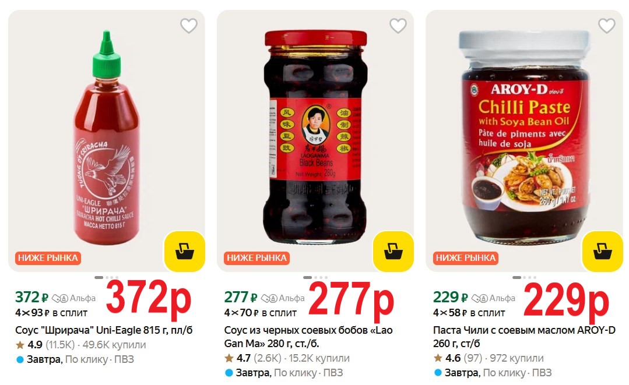Click НИЖЕ РЫНКА badge on Lao Gan Ma

pyautogui.click(x=256, y=258)
